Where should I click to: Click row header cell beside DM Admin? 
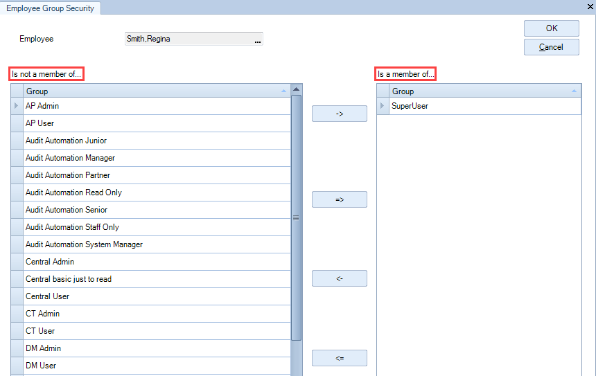17,348
